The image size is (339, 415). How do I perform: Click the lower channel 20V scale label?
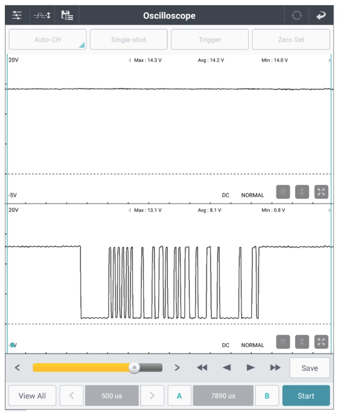pyautogui.click(x=13, y=210)
